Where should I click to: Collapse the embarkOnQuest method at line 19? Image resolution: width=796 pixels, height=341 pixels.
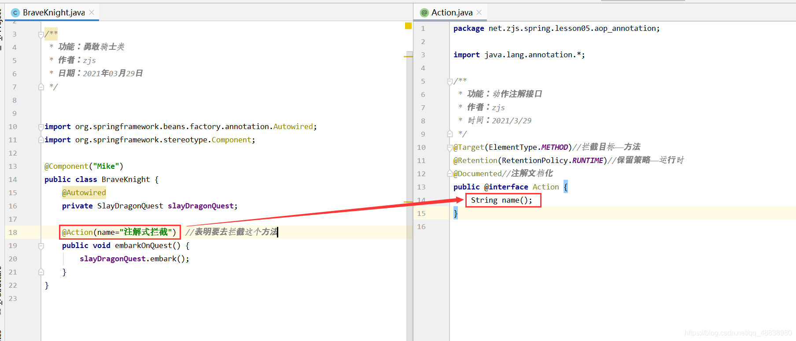[41, 246]
